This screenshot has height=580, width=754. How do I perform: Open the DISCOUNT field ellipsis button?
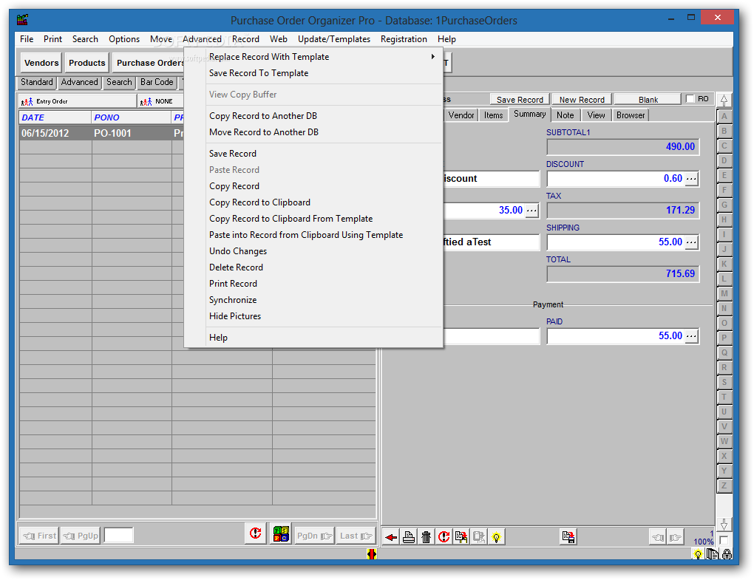[691, 179]
